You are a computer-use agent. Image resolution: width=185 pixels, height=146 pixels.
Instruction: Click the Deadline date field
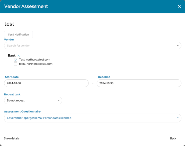coord(139,83)
